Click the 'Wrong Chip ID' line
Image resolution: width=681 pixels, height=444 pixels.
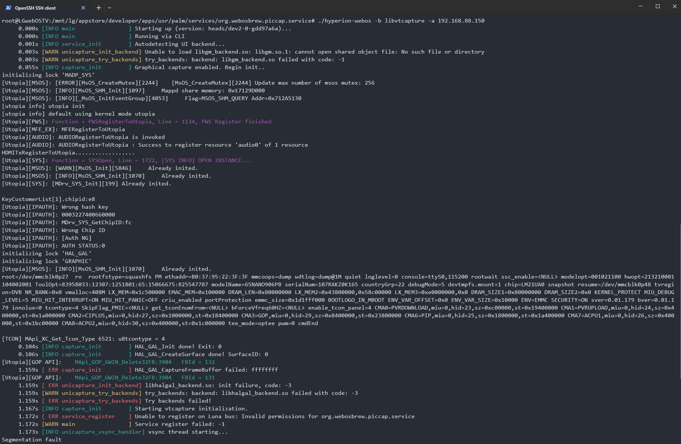(x=83, y=230)
